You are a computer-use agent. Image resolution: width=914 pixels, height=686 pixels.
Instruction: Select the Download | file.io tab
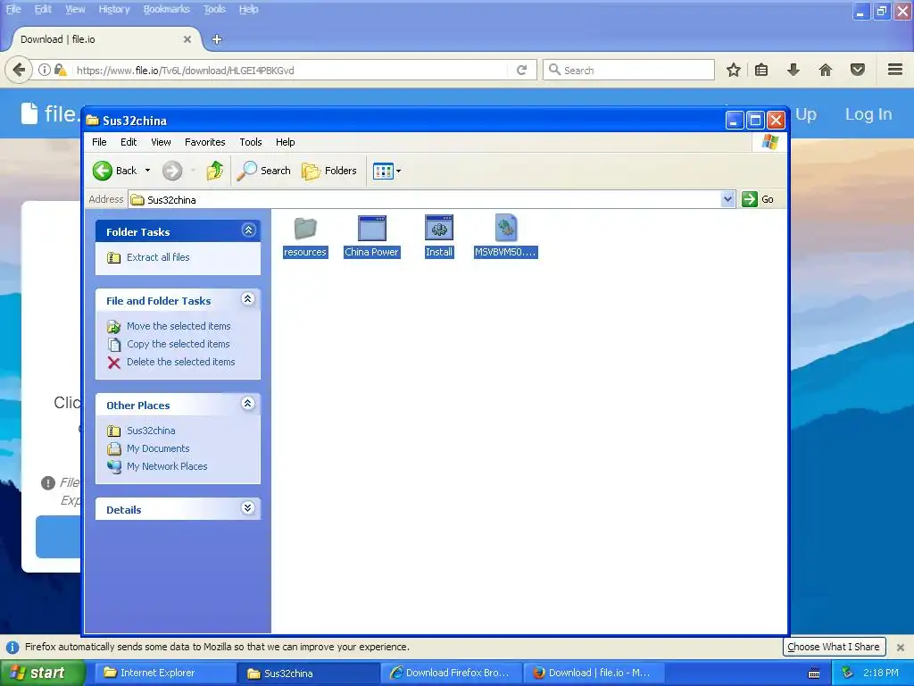click(x=105, y=39)
